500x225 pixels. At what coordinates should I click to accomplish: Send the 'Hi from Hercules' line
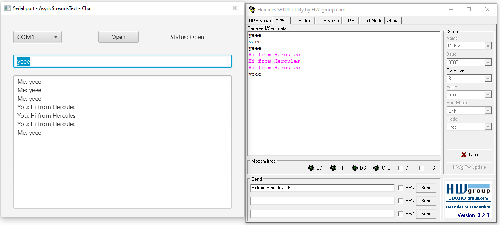click(x=426, y=188)
